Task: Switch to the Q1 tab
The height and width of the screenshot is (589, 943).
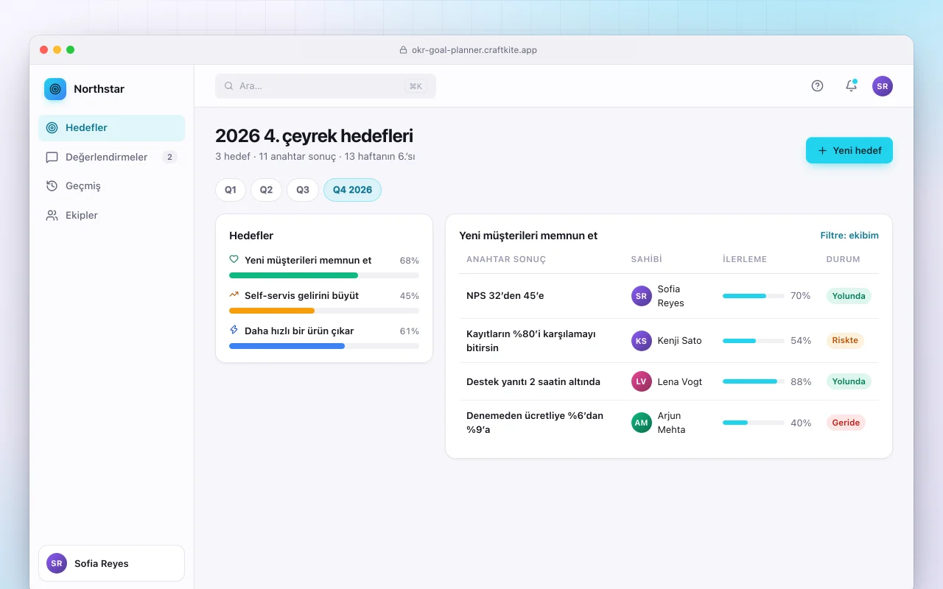Action: [231, 190]
